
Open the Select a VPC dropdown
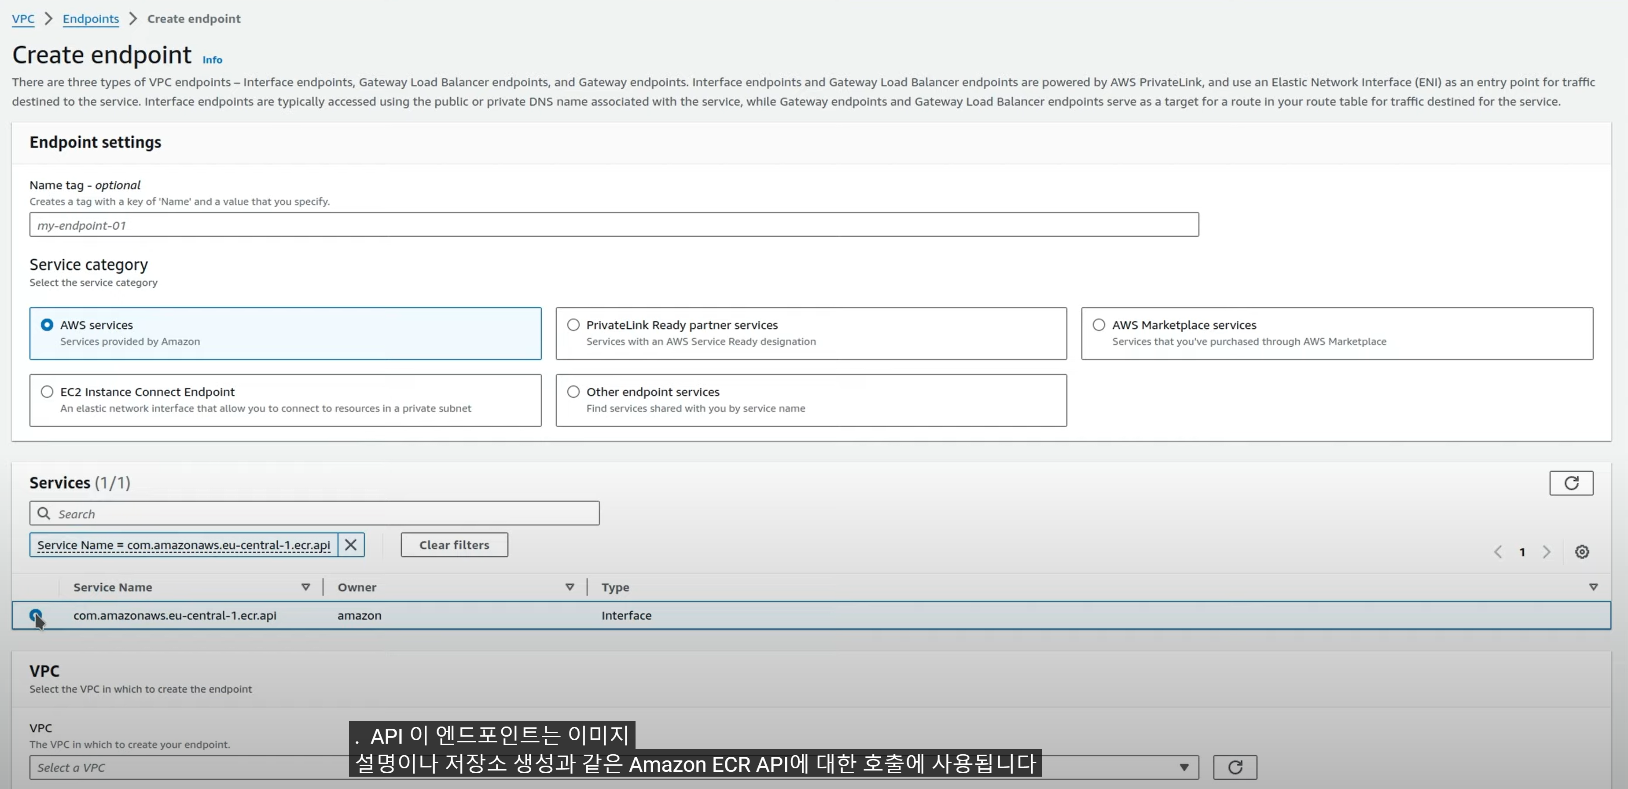pos(190,767)
